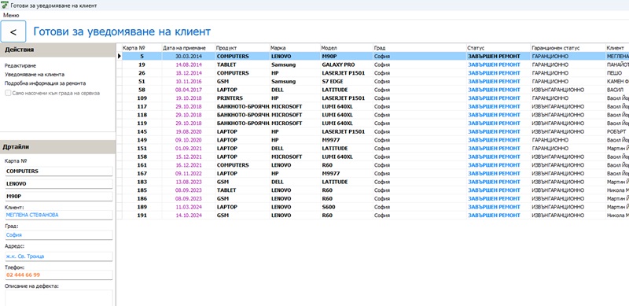Select the row with card number 185

(373, 190)
